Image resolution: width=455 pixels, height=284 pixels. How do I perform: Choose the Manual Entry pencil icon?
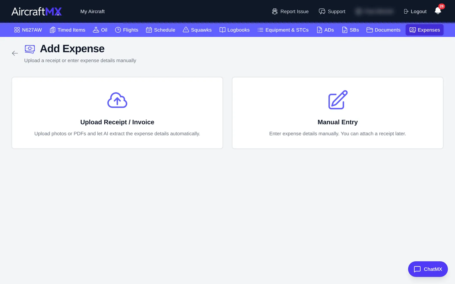tap(338, 100)
